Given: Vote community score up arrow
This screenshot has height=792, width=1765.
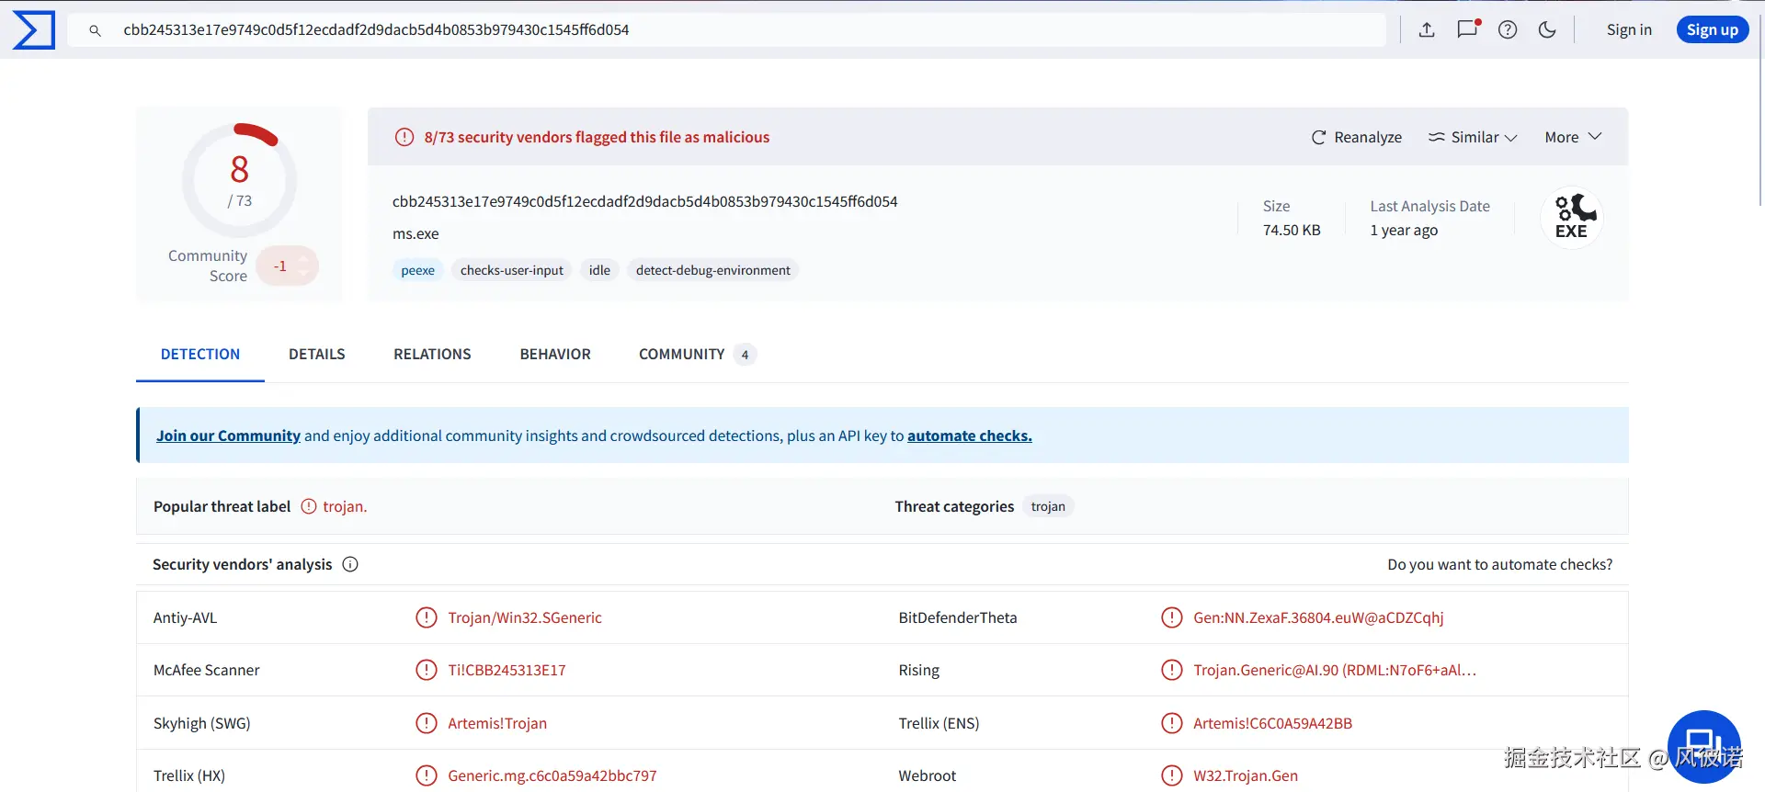Looking at the screenshot, I should (303, 258).
